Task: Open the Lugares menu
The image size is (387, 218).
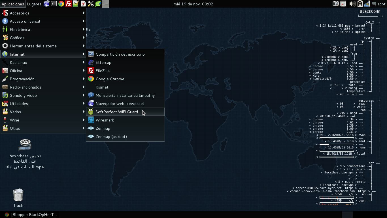Action: (x=34, y=4)
